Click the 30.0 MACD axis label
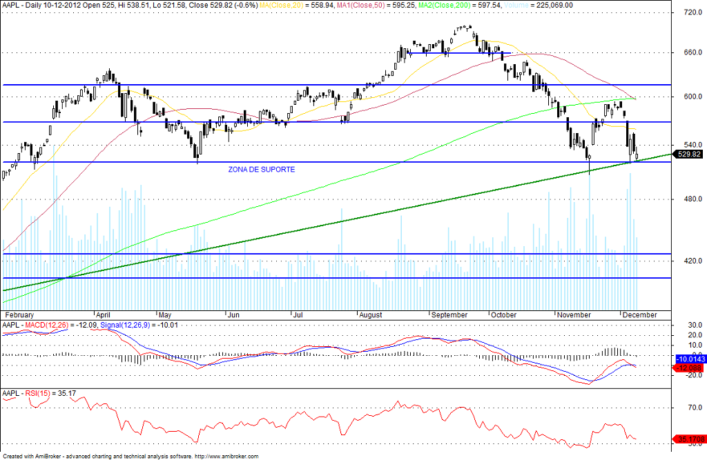 pyautogui.click(x=695, y=325)
